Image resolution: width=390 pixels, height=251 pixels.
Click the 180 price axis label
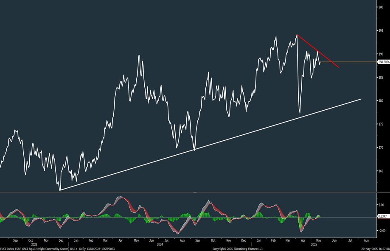[380, 101]
